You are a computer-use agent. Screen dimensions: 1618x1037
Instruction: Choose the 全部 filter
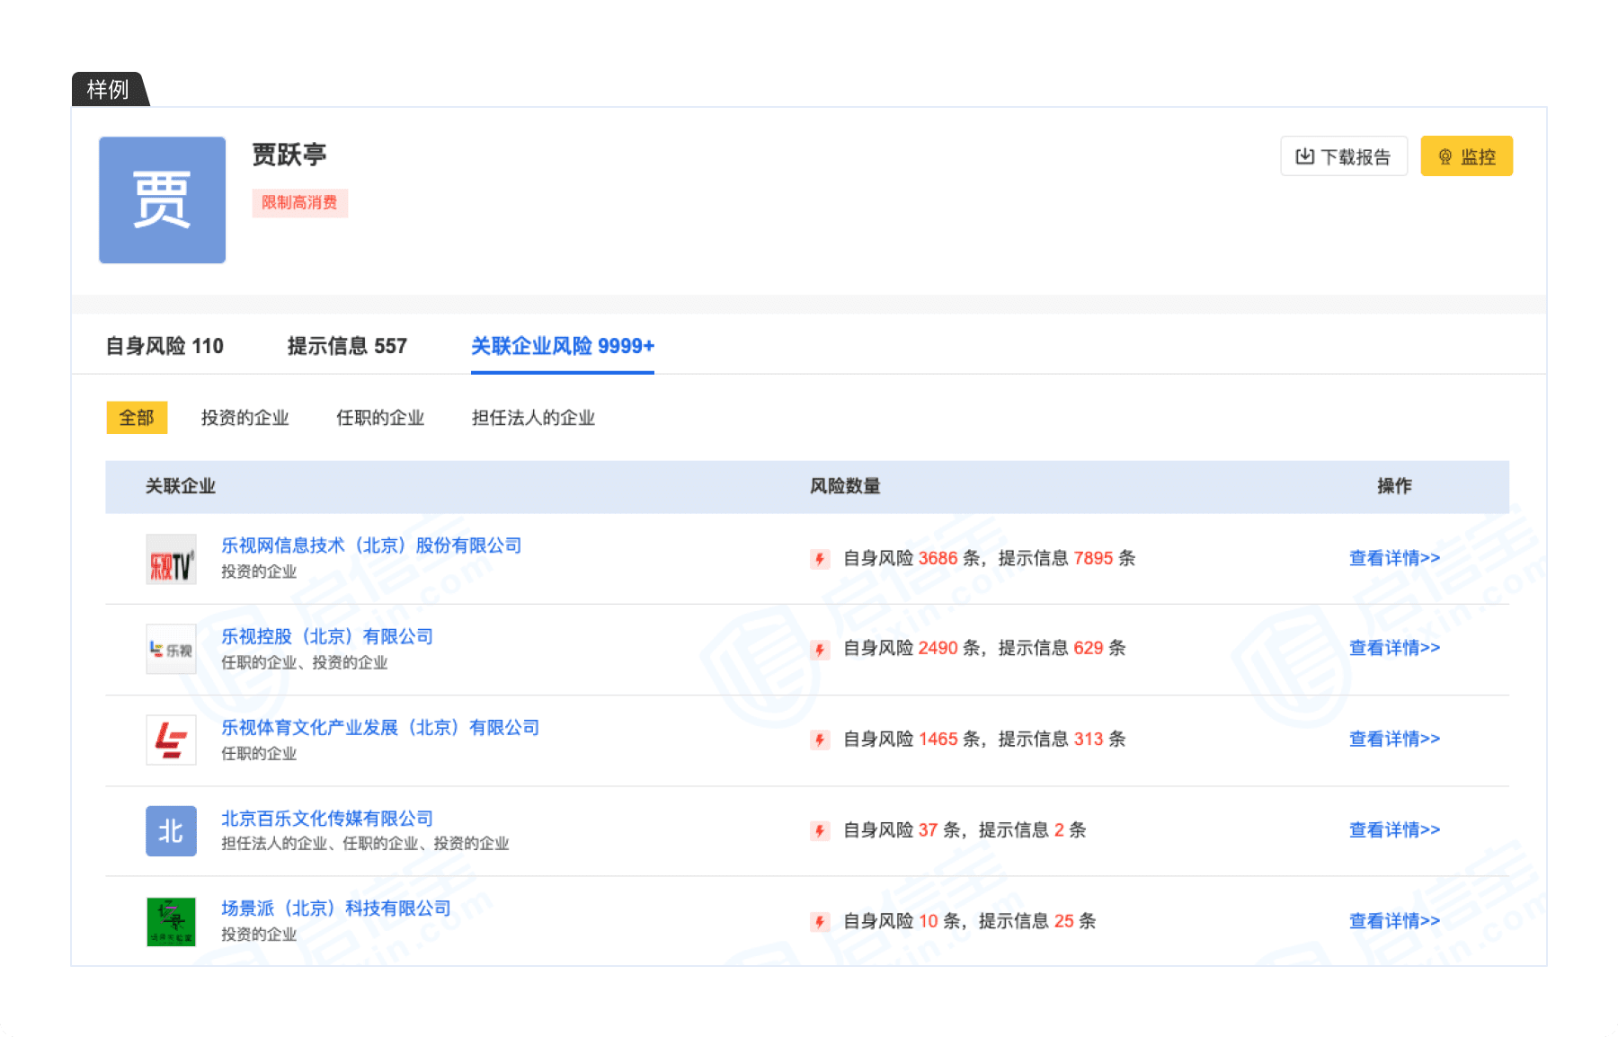pyautogui.click(x=137, y=418)
